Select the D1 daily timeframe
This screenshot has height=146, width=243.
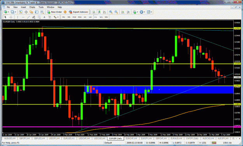click(96, 17)
